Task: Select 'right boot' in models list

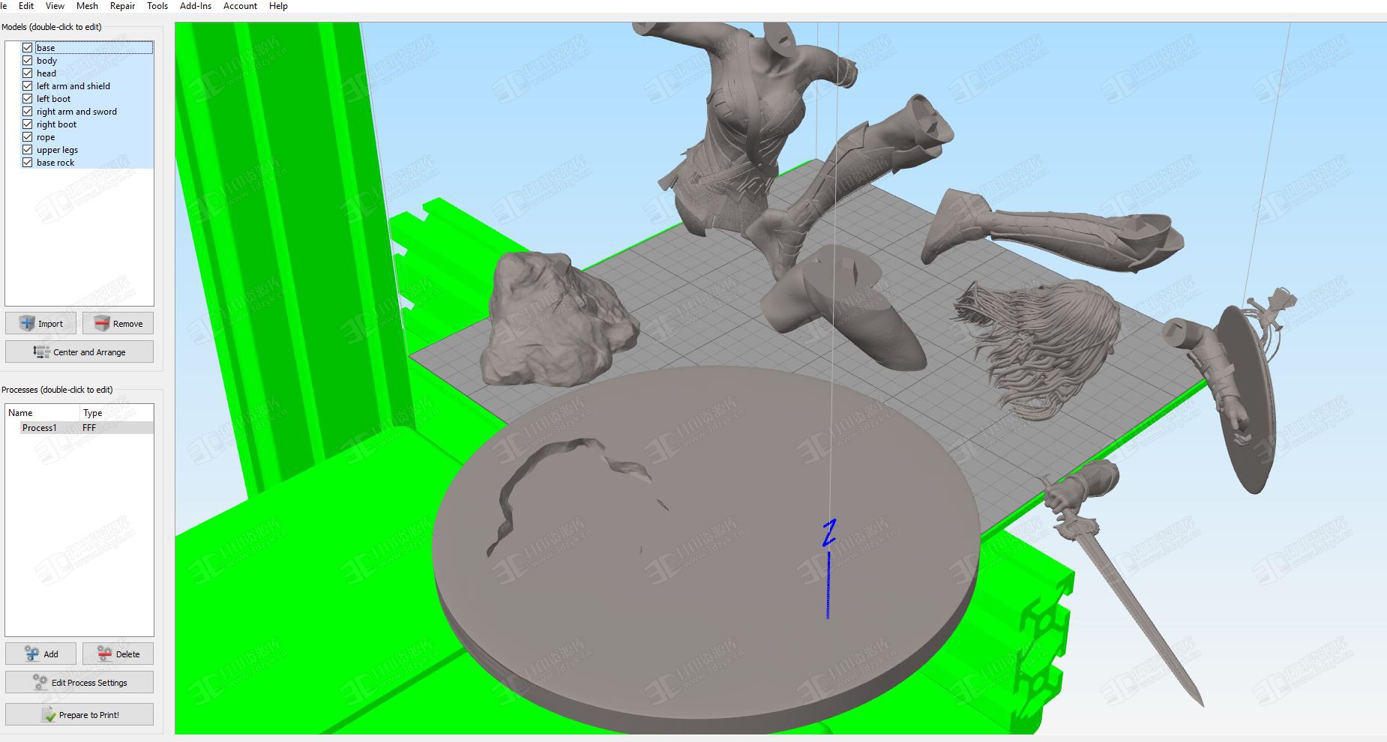Action: [56, 124]
